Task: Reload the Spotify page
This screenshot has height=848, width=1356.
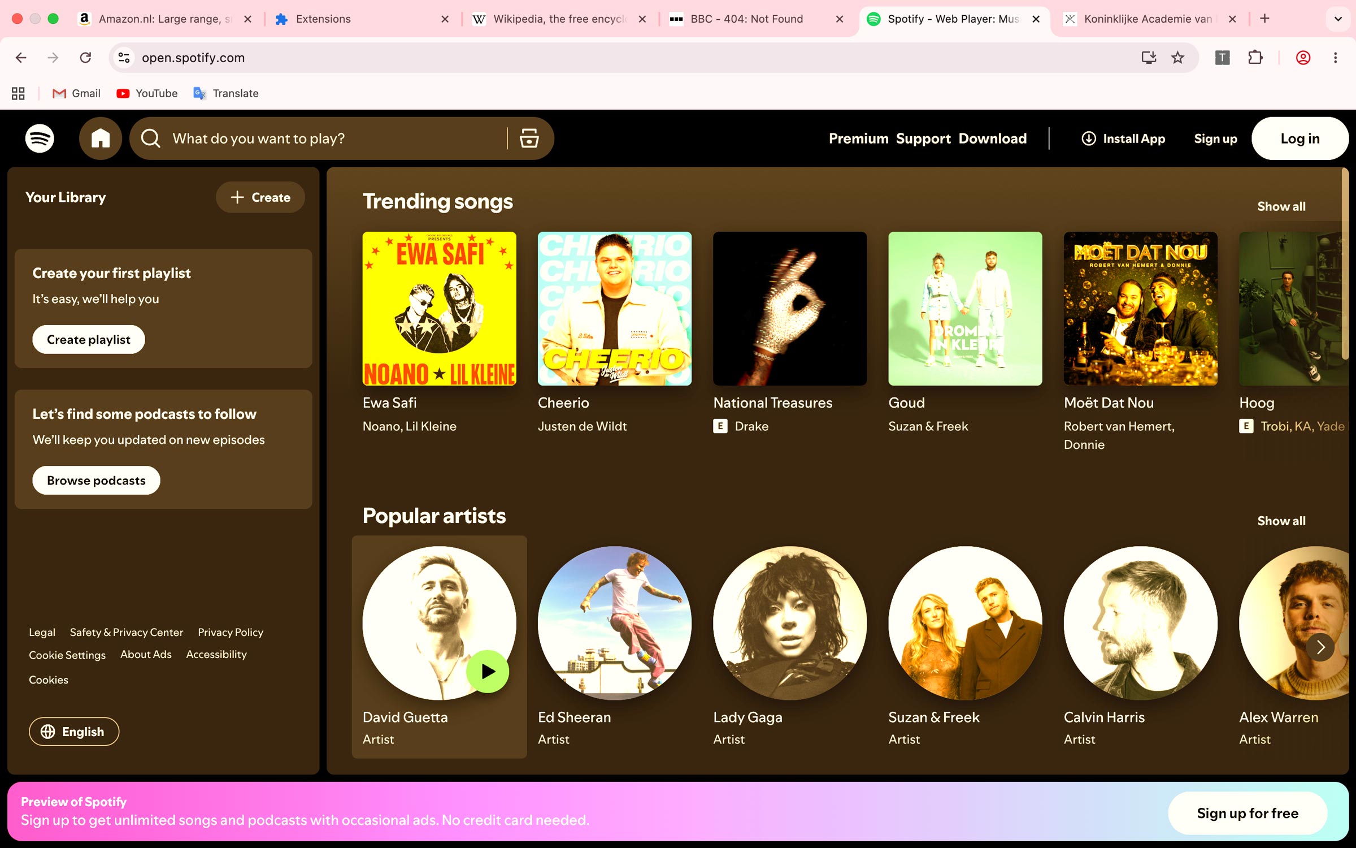Action: [85, 58]
